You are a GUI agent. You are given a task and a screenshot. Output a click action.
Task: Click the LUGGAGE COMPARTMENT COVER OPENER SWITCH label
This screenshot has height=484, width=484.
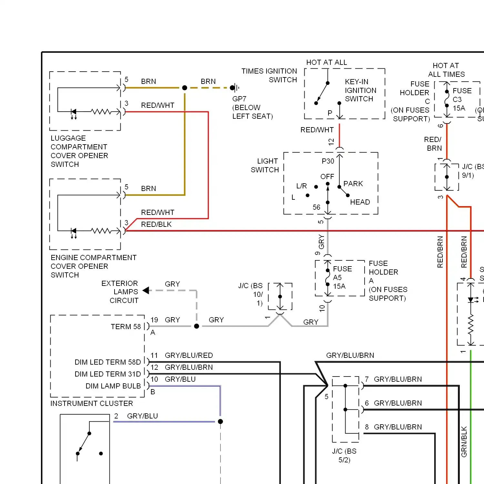pos(79,151)
